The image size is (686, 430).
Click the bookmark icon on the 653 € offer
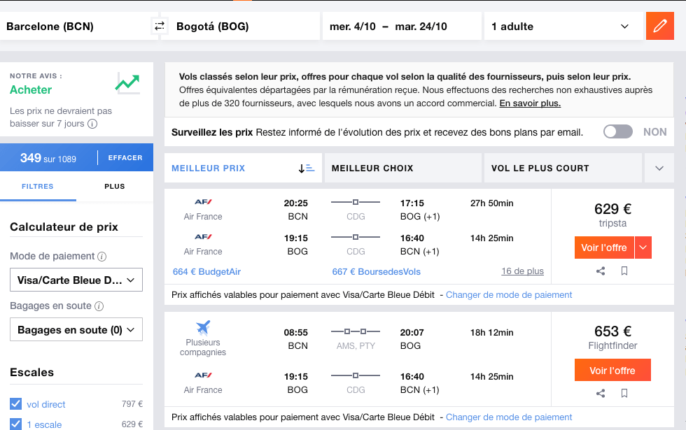[x=624, y=394]
